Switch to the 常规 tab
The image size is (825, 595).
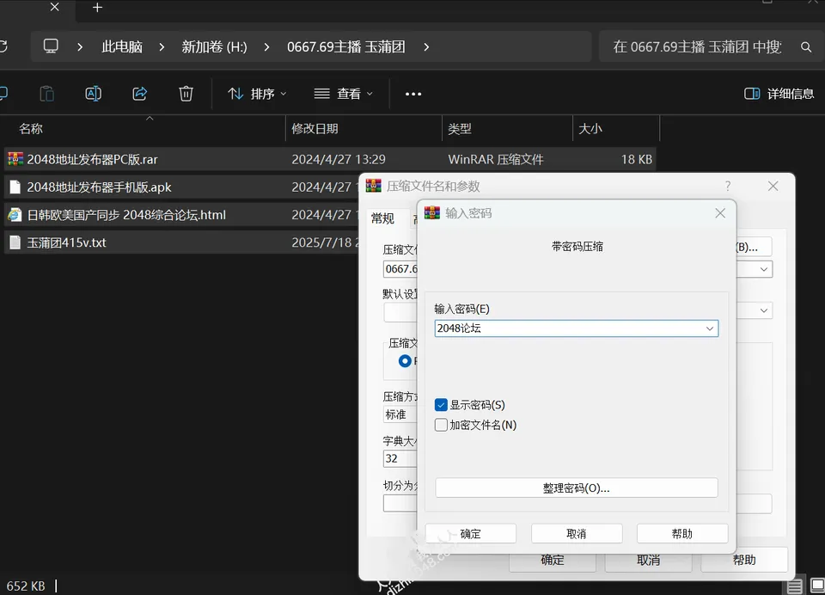click(x=382, y=218)
